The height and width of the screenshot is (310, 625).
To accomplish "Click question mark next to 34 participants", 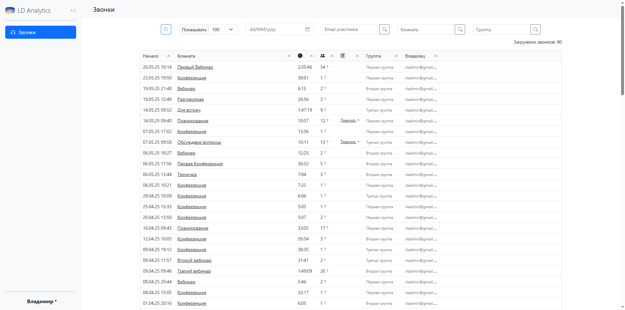I will coord(327,67).
